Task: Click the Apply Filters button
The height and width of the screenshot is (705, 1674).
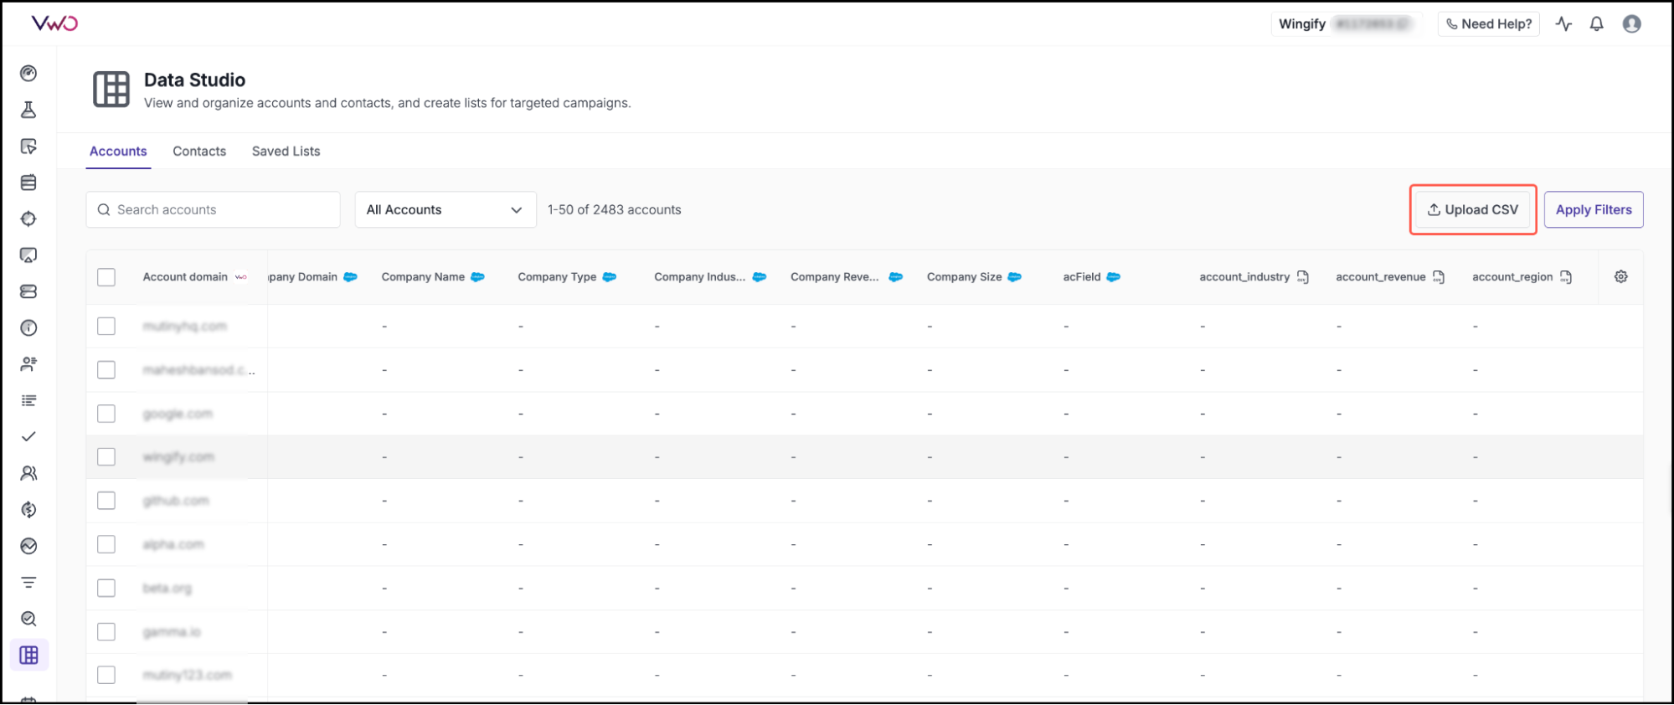Action: click(x=1594, y=209)
